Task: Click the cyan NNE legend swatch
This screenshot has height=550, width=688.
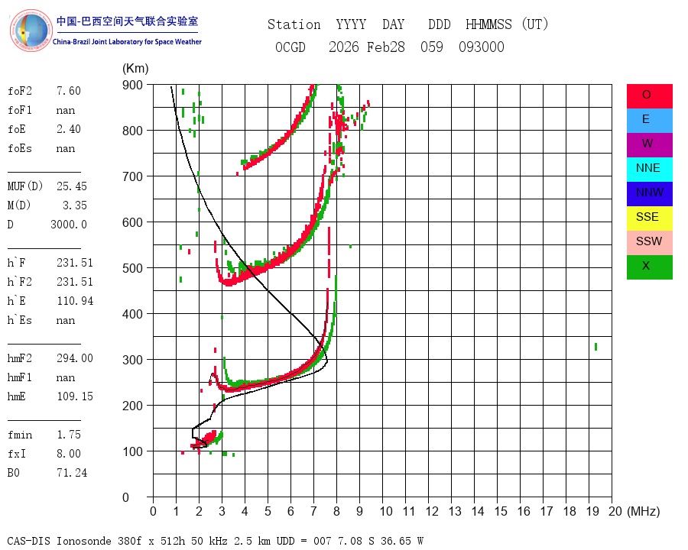Action: (649, 170)
